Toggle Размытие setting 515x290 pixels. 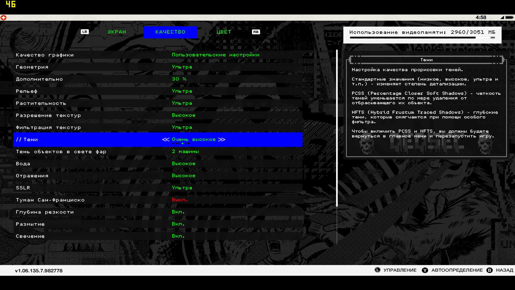tap(178, 224)
